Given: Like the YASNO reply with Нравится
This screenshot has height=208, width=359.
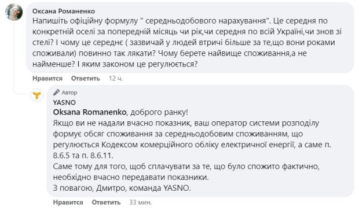Looking at the screenshot, I should (x=68, y=202).
